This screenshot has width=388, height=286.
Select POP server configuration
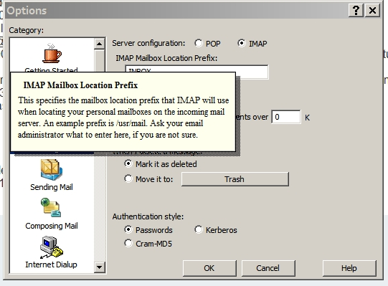[x=199, y=43]
